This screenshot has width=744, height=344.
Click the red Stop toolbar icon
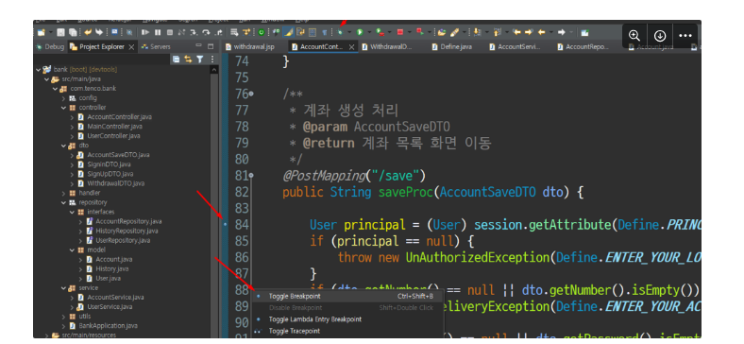tap(400, 32)
